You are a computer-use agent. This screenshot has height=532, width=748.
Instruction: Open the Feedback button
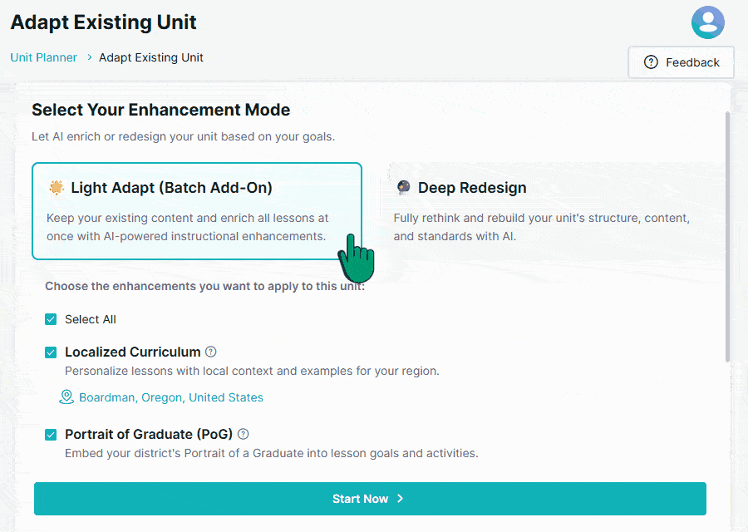(681, 62)
